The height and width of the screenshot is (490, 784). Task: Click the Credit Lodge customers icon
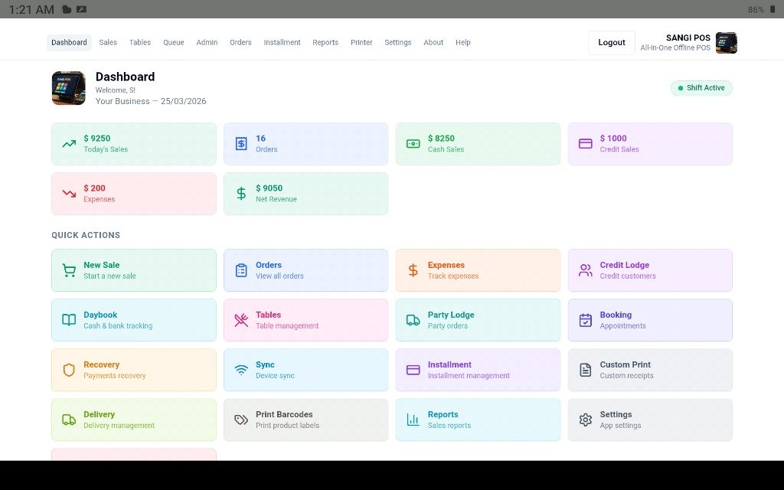click(585, 269)
